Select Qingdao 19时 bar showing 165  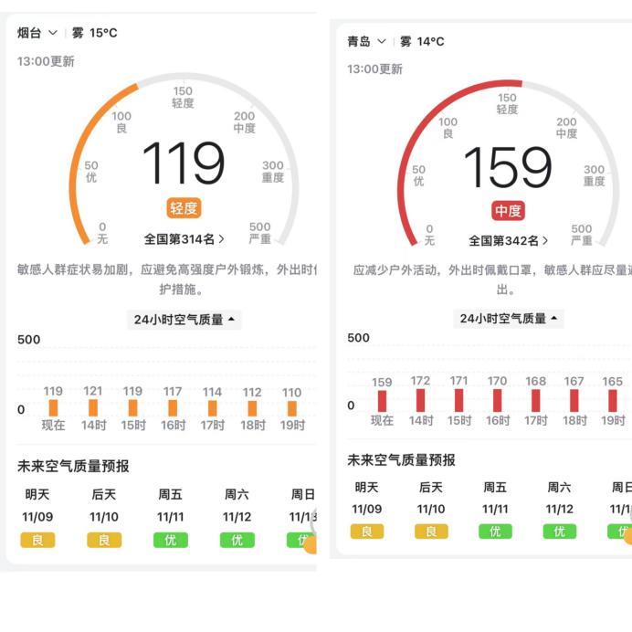pos(612,400)
